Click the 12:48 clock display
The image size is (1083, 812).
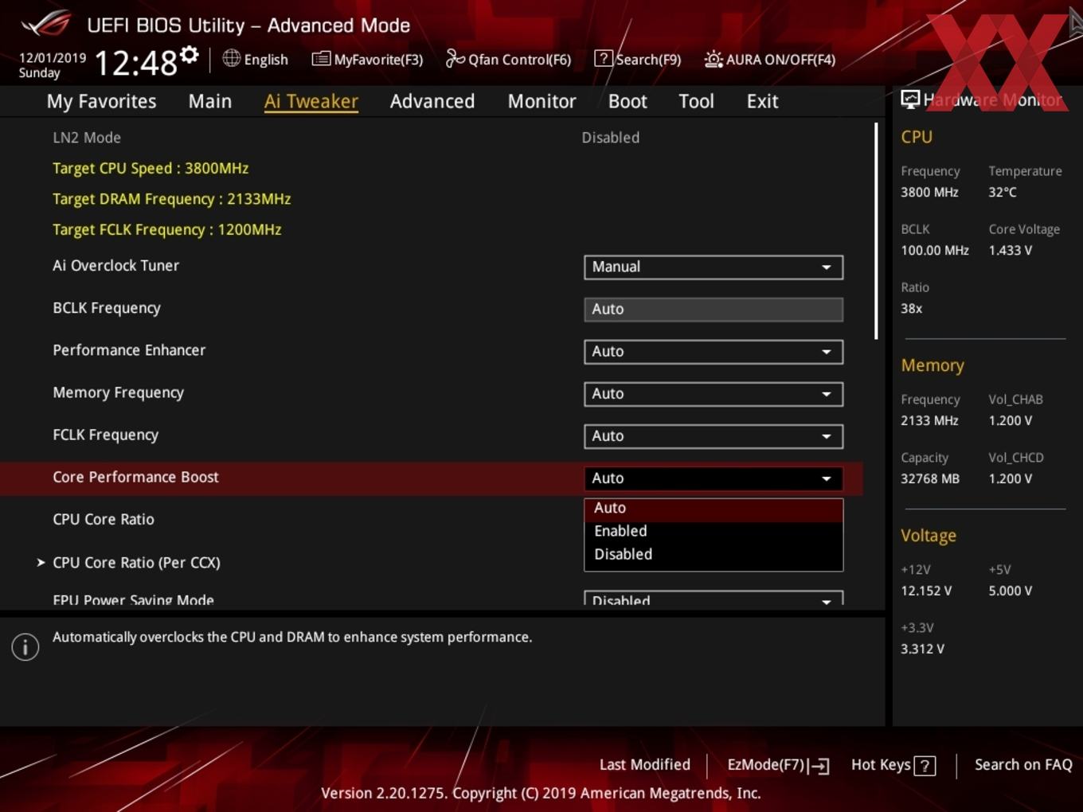click(136, 62)
